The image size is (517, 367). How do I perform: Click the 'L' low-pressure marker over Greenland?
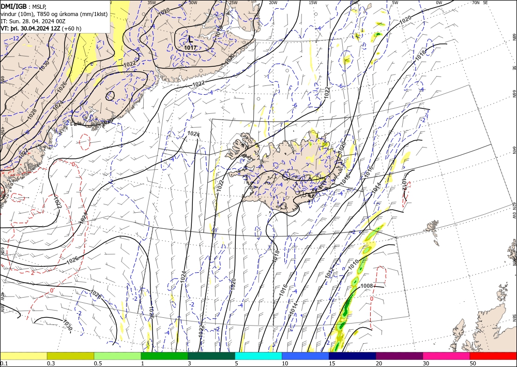(191, 40)
